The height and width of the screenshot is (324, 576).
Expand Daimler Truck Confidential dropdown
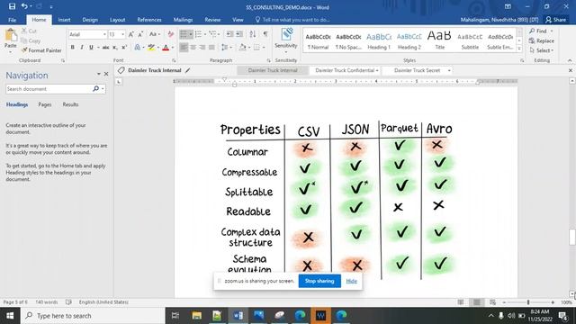point(377,70)
